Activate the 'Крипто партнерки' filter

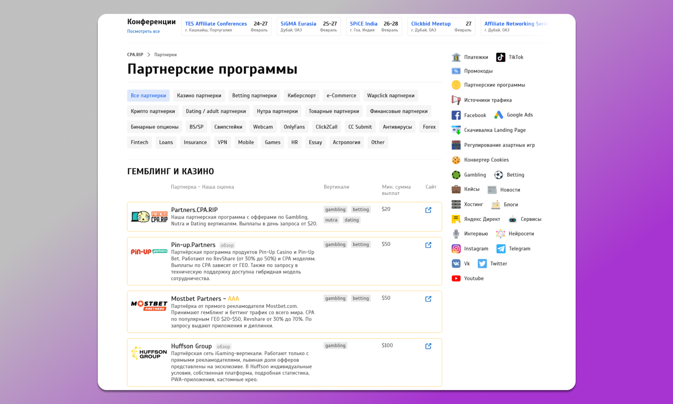pyautogui.click(x=153, y=111)
